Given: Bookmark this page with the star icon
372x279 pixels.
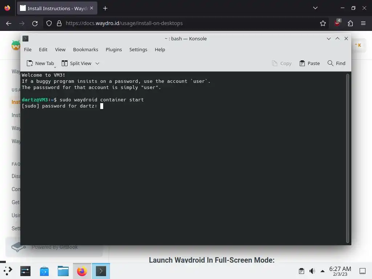Looking at the screenshot, I should [323, 23].
